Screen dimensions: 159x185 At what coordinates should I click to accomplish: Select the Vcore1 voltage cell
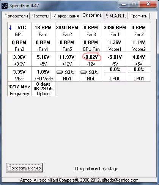click(x=115, y=44)
